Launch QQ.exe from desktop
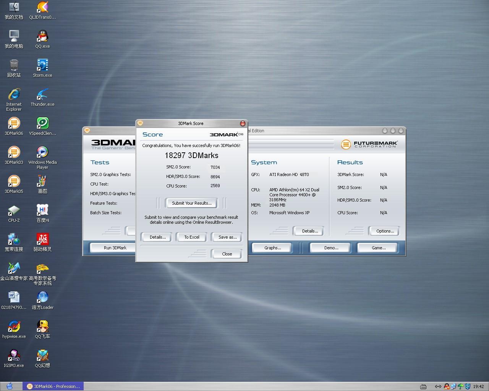The height and width of the screenshot is (391, 489). pyautogui.click(x=42, y=39)
